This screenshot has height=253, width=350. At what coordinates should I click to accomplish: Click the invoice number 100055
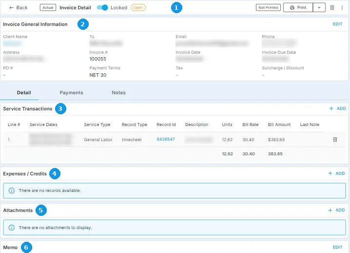[98, 59]
